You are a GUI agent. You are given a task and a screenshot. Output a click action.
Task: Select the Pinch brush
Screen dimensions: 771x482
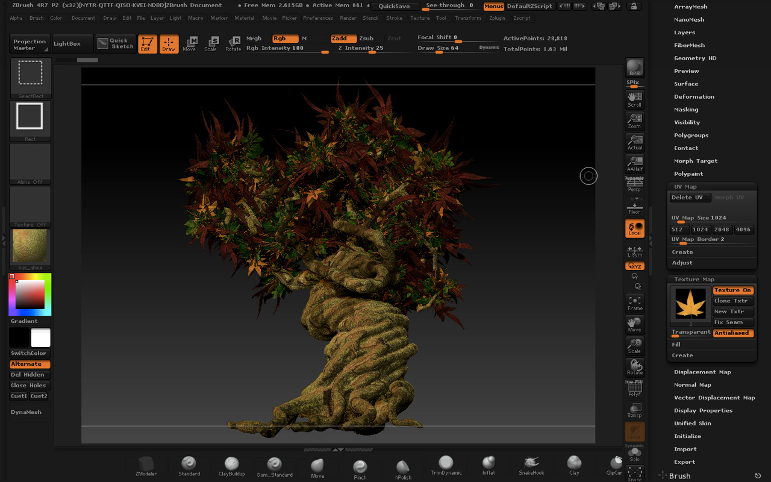point(360,469)
